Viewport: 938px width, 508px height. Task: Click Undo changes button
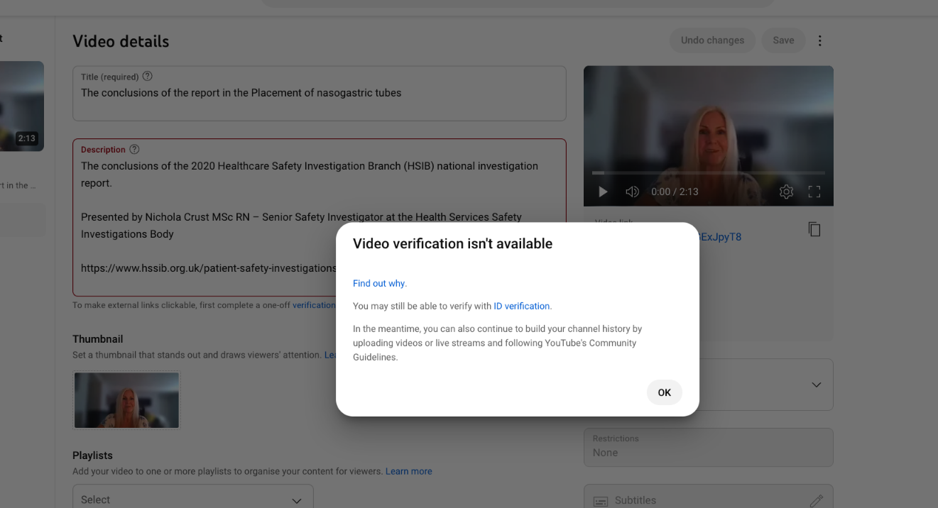[x=712, y=40]
